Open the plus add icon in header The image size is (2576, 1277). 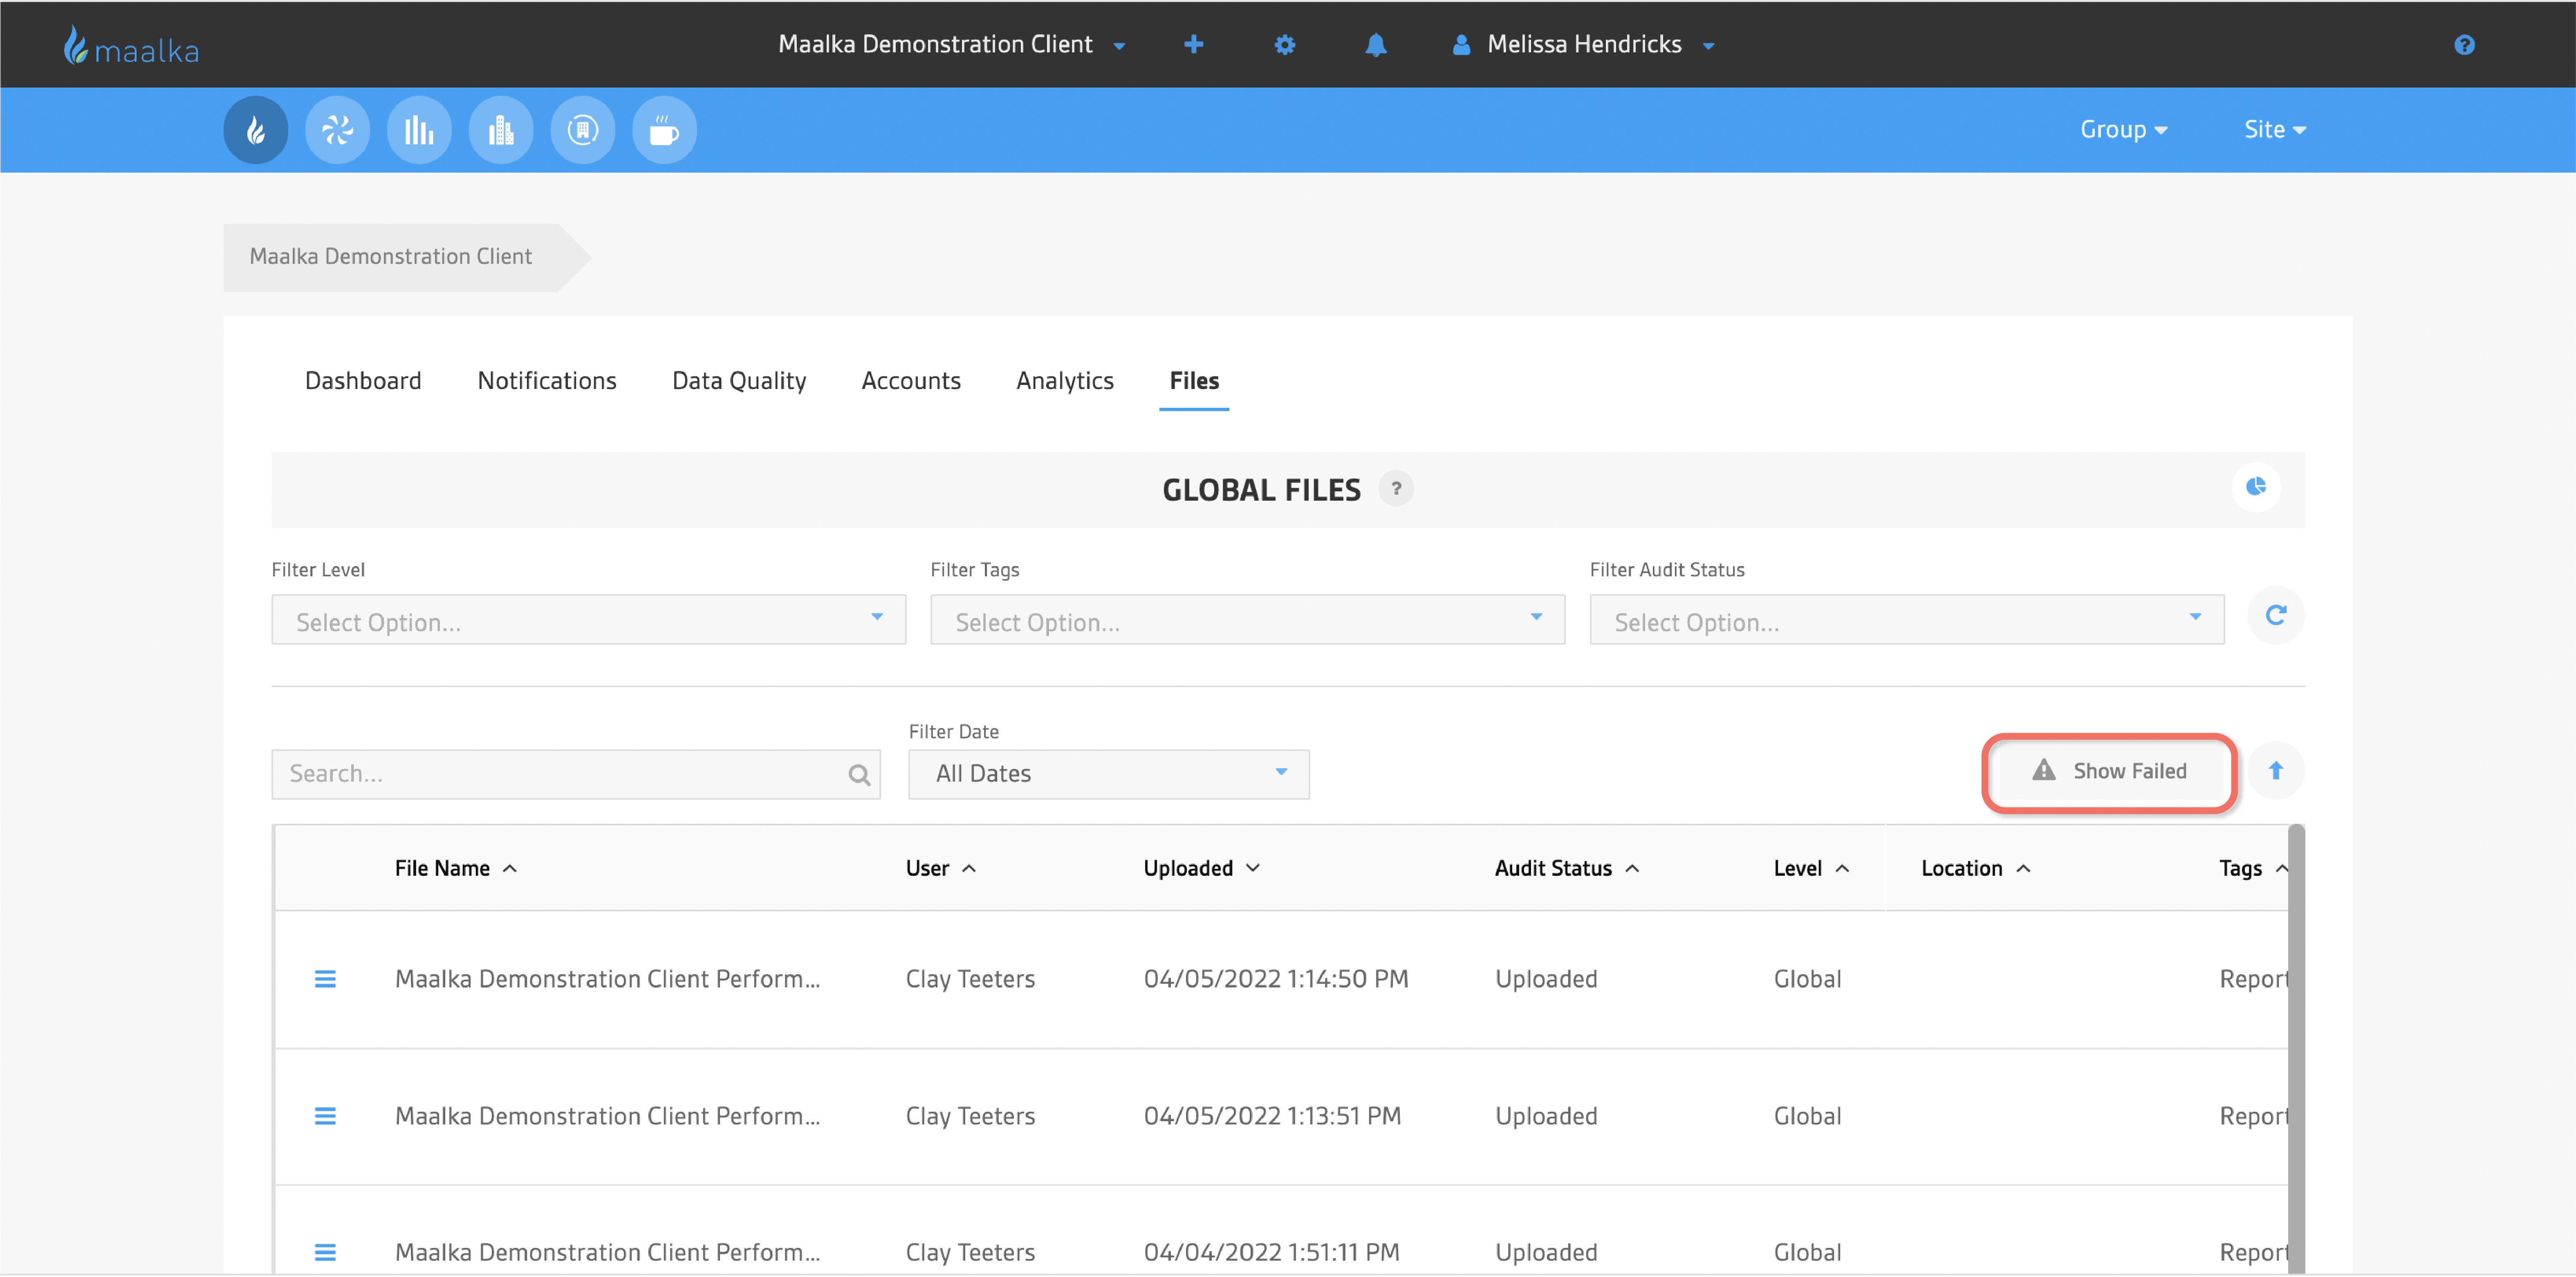click(1193, 44)
